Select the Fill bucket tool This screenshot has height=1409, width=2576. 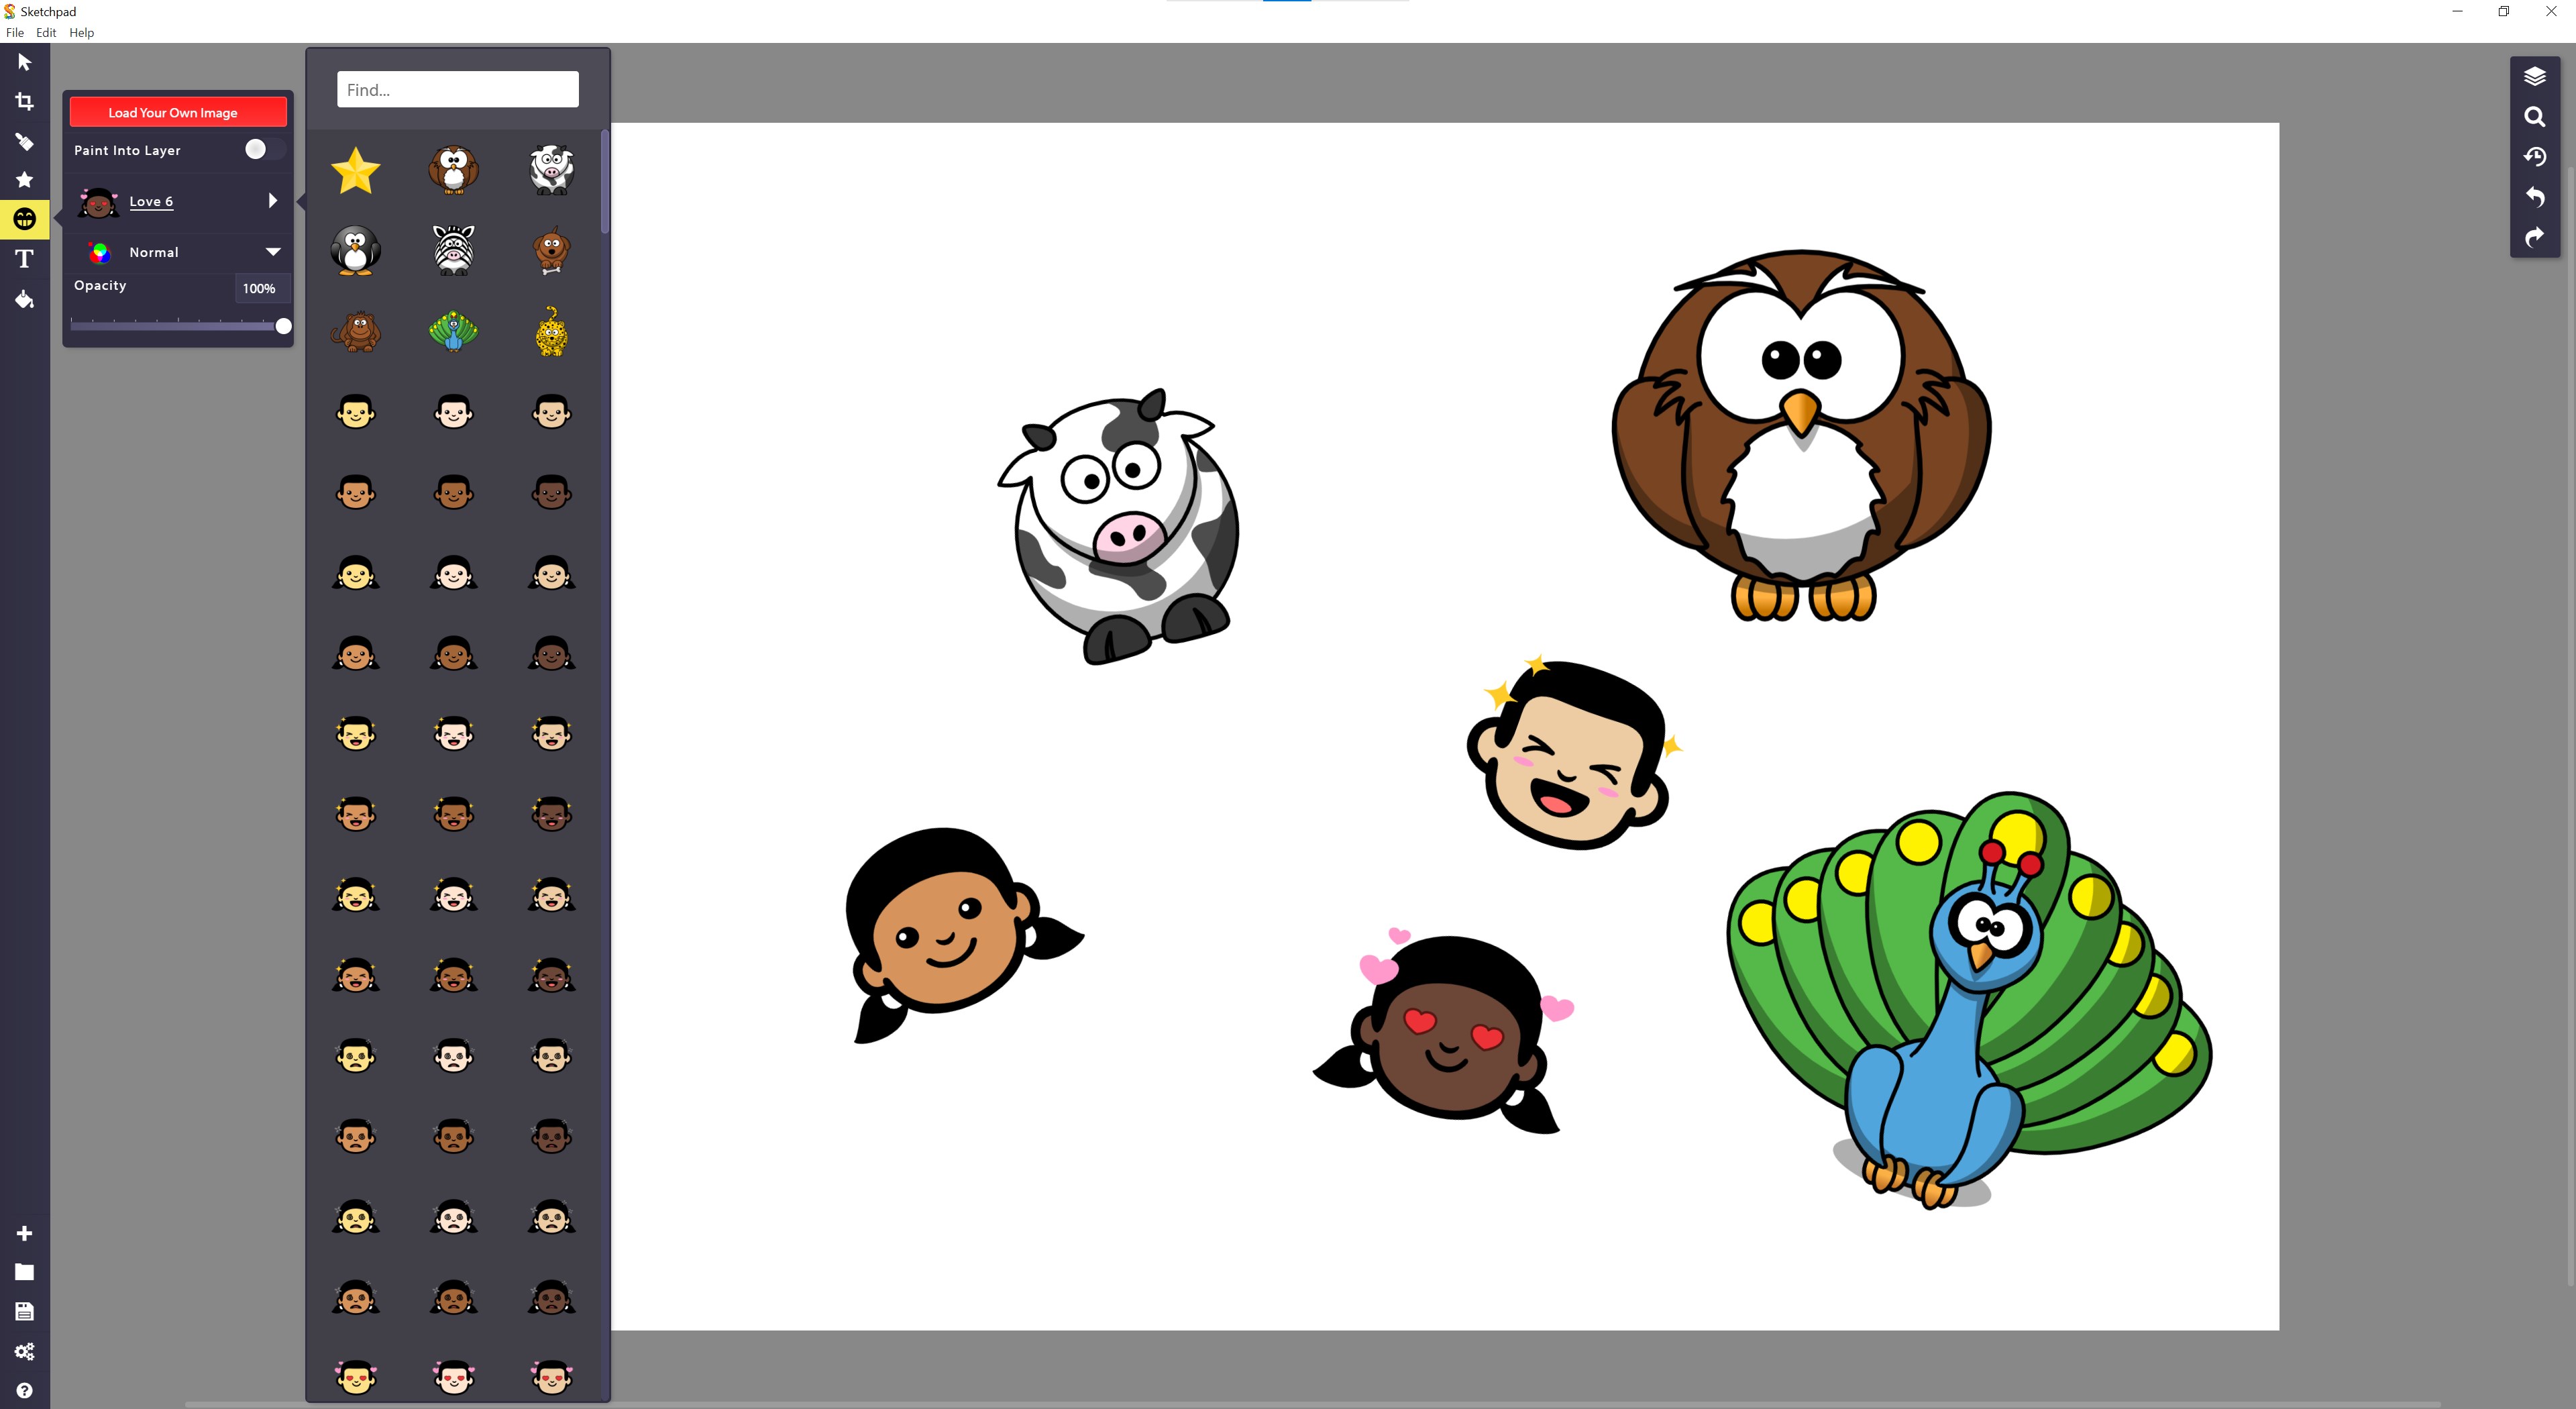(x=24, y=299)
